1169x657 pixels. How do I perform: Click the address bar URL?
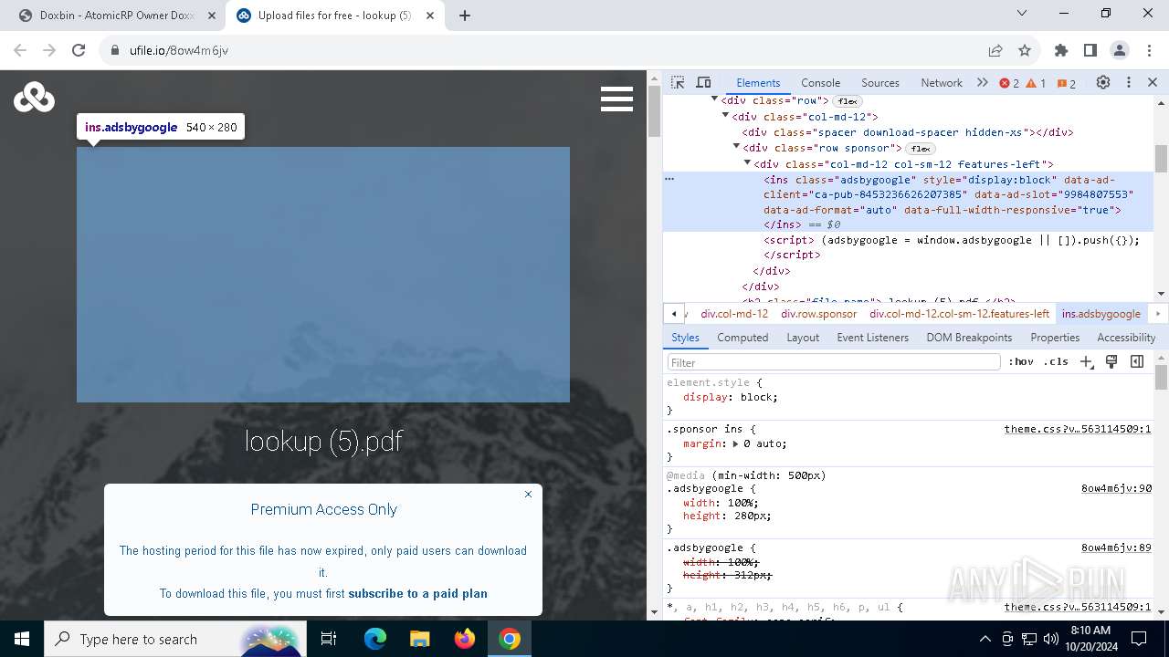coord(179,50)
